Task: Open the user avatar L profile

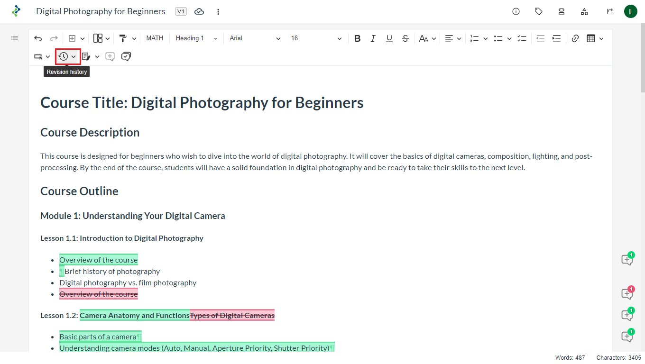Action: (630, 11)
